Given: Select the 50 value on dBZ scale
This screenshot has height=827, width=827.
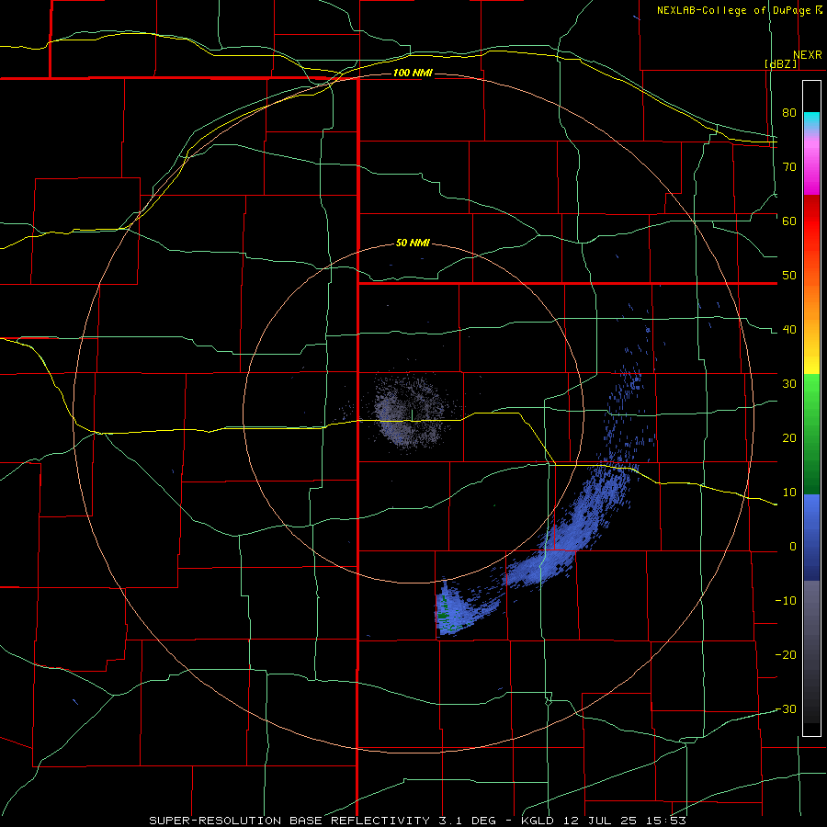Looking at the screenshot, I should pos(789,276).
